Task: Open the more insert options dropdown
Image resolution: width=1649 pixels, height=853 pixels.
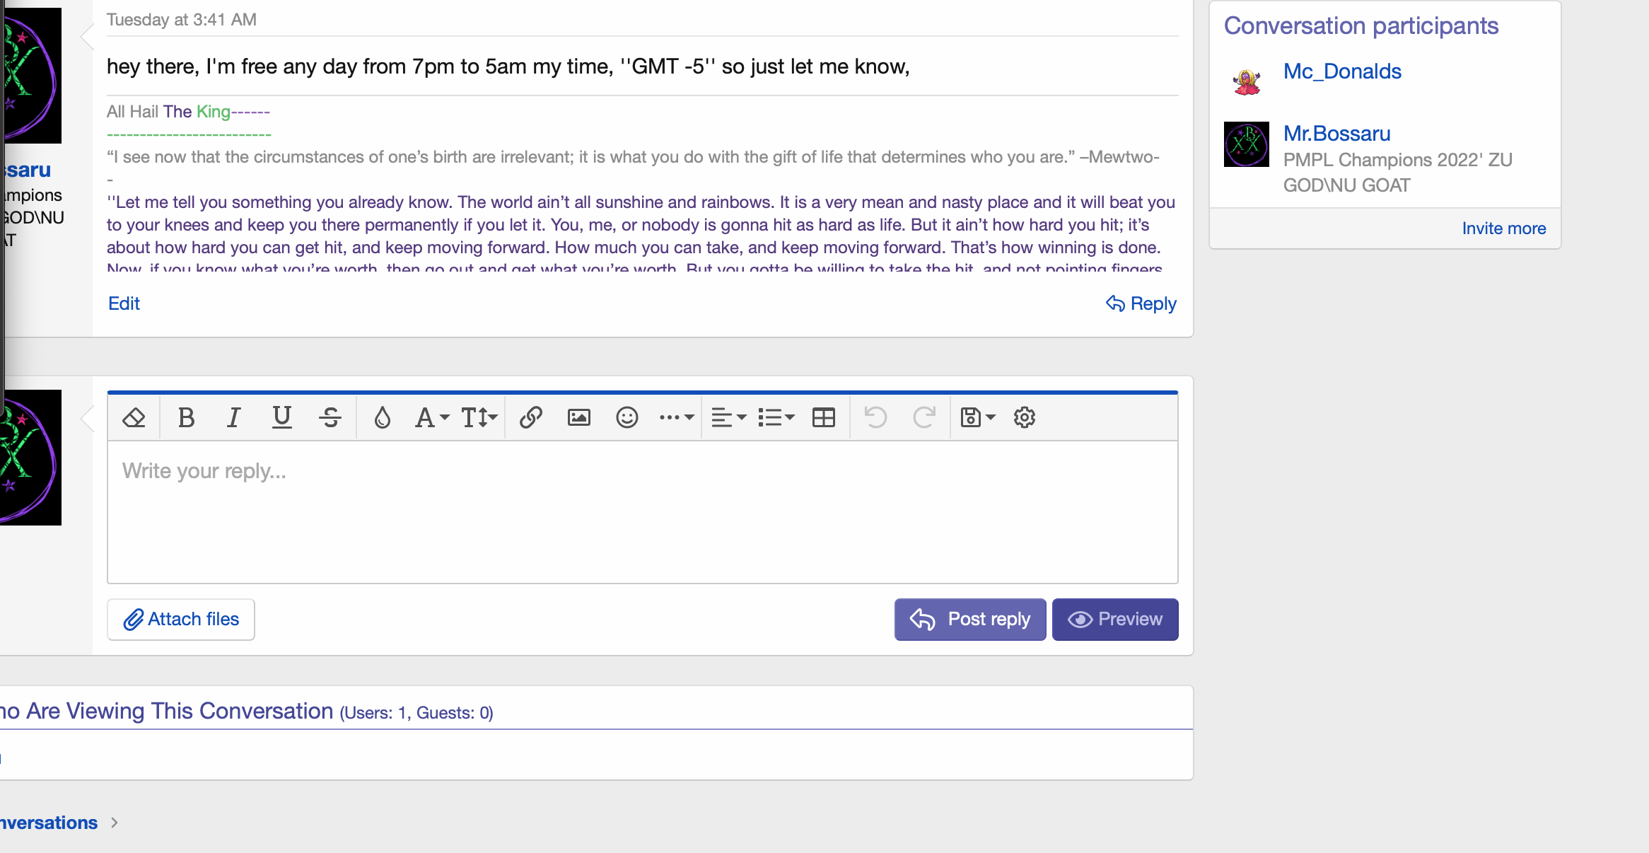Action: point(676,418)
